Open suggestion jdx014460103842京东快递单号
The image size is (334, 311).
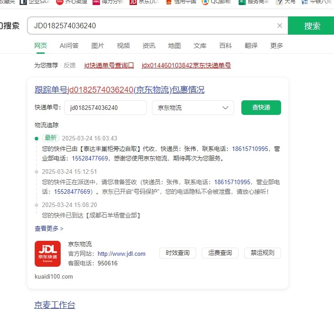[x=186, y=65]
